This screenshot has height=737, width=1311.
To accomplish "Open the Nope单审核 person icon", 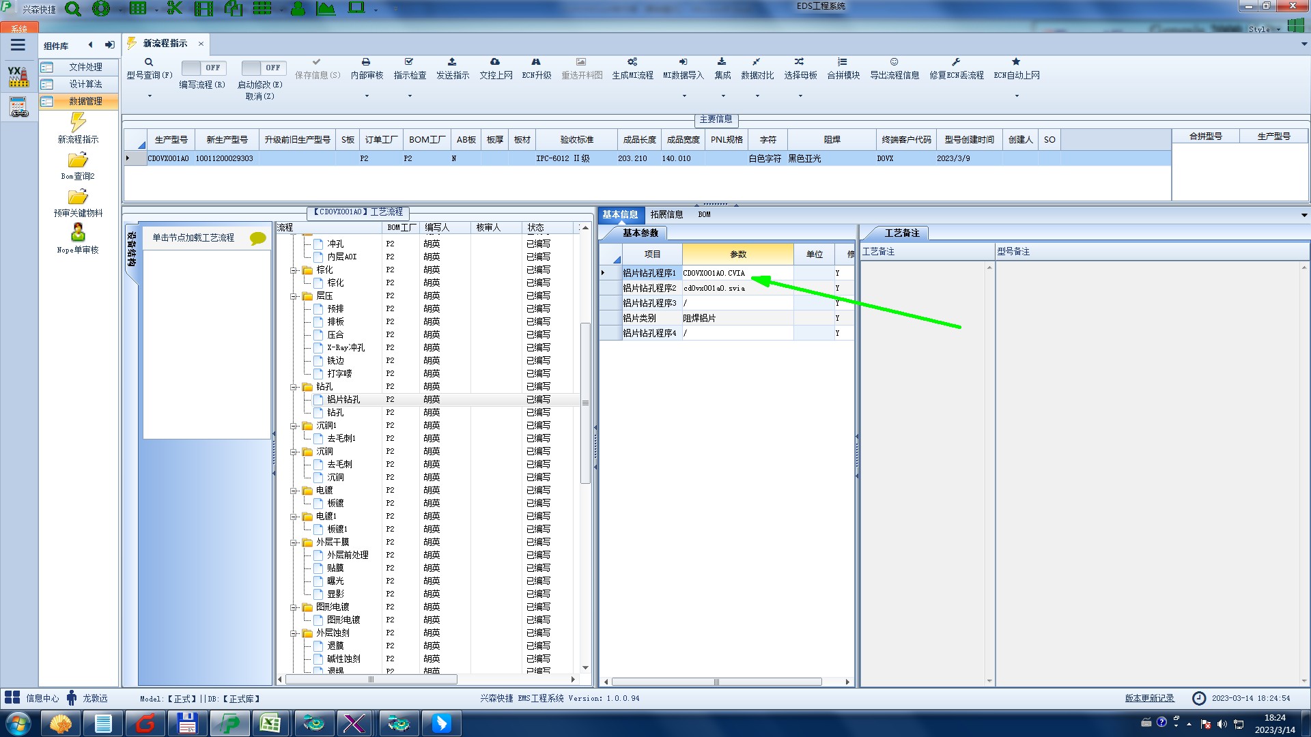I will 78,233.
